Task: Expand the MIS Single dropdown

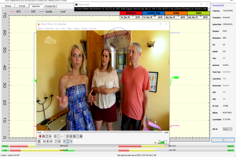Action: point(227,129)
